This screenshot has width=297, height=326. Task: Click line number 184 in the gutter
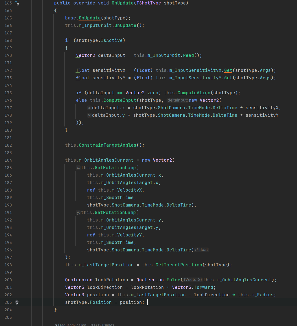pos(8,160)
